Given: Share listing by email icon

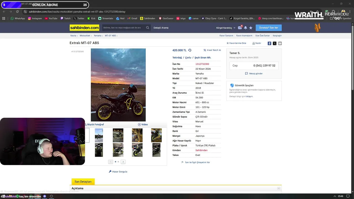Looking at the screenshot, I should (280, 43).
